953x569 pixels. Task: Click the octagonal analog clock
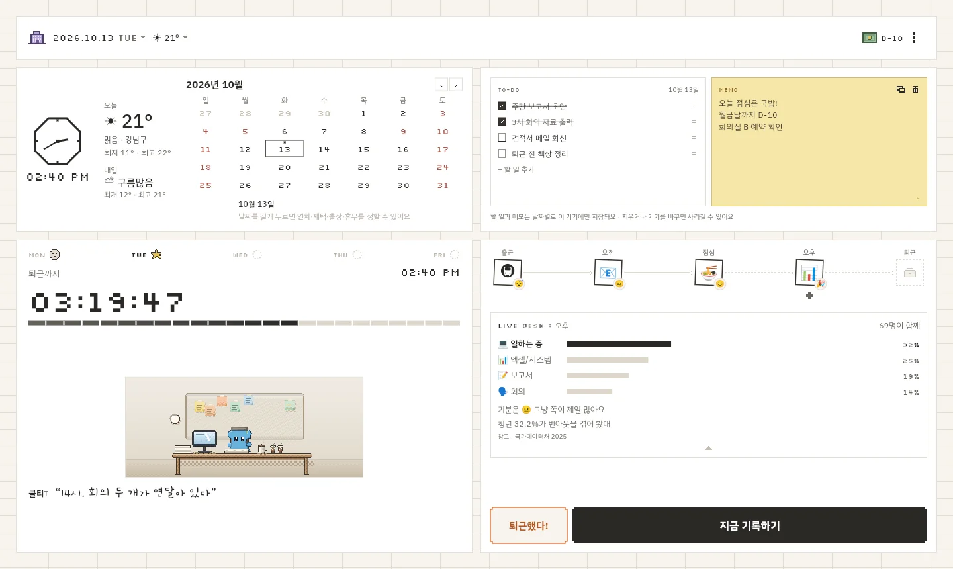click(58, 142)
